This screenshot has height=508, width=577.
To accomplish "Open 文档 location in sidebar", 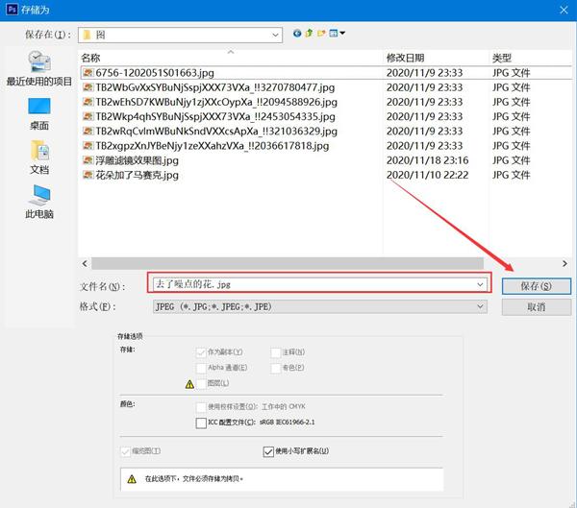I will 39,157.
